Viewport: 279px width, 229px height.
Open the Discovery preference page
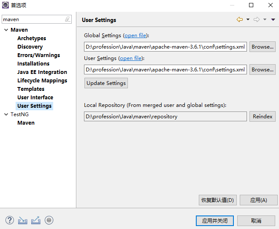coord(30,46)
